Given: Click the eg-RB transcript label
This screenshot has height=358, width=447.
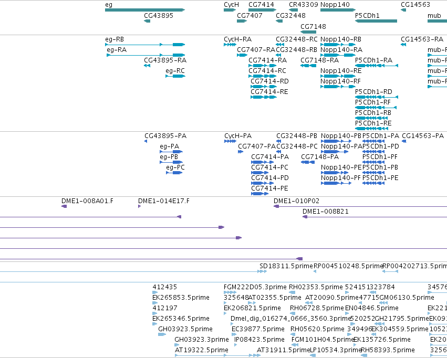Looking at the screenshot, I should (115, 39).
